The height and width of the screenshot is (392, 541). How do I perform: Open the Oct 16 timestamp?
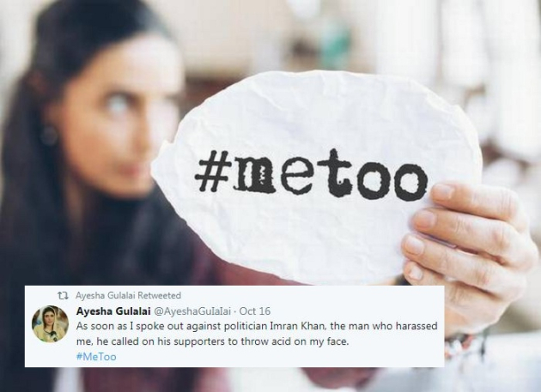click(x=255, y=311)
